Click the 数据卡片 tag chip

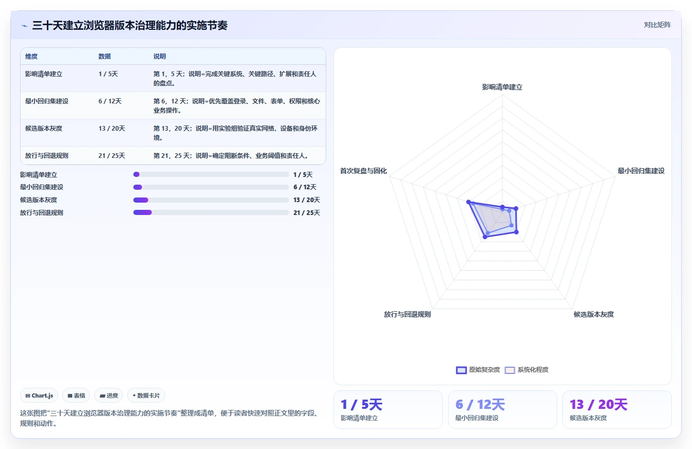pyautogui.click(x=146, y=396)
